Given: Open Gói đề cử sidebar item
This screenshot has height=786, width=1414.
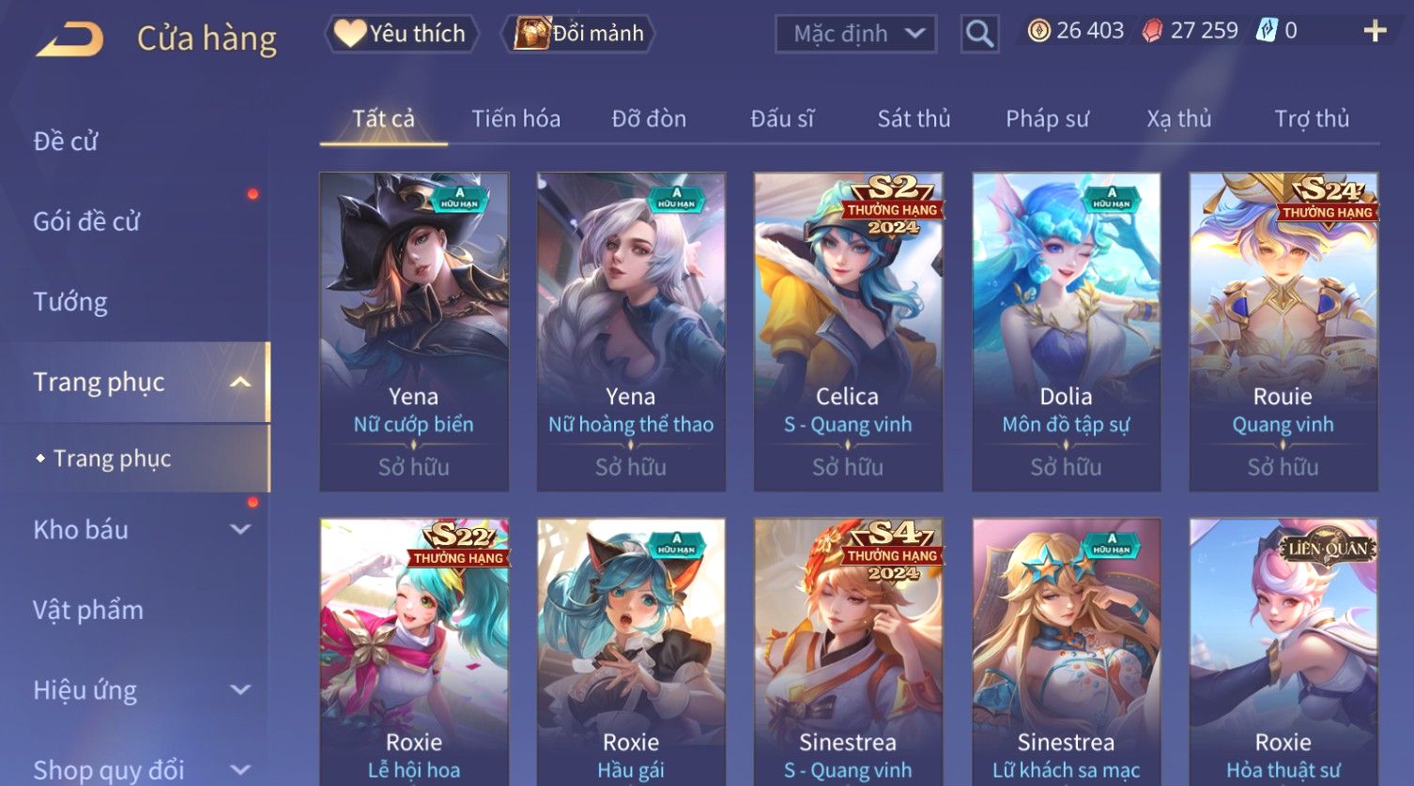Looking at the screenshot, I should pos(86,221).
